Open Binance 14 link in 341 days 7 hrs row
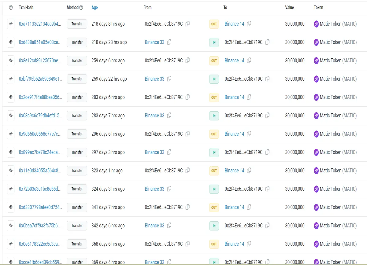The image size is (367, 265). pyautogui.click(x=235, y=207)
